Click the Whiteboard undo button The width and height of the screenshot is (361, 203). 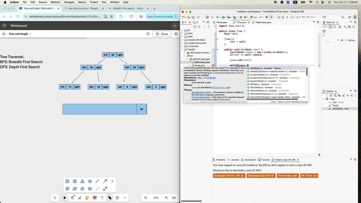click(x=55, y=198)
